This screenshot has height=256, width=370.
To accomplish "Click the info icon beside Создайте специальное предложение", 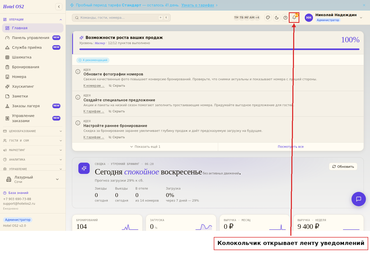I will point(78,97).
